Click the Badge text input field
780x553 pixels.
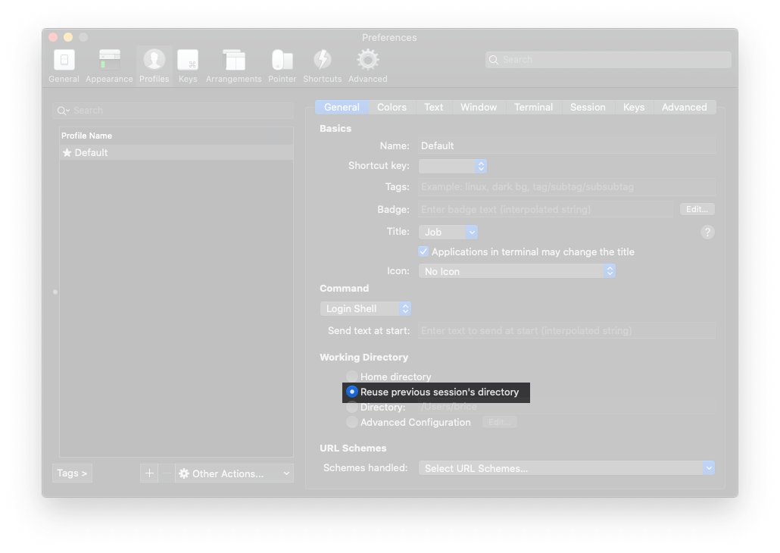(x=546, y=210)
